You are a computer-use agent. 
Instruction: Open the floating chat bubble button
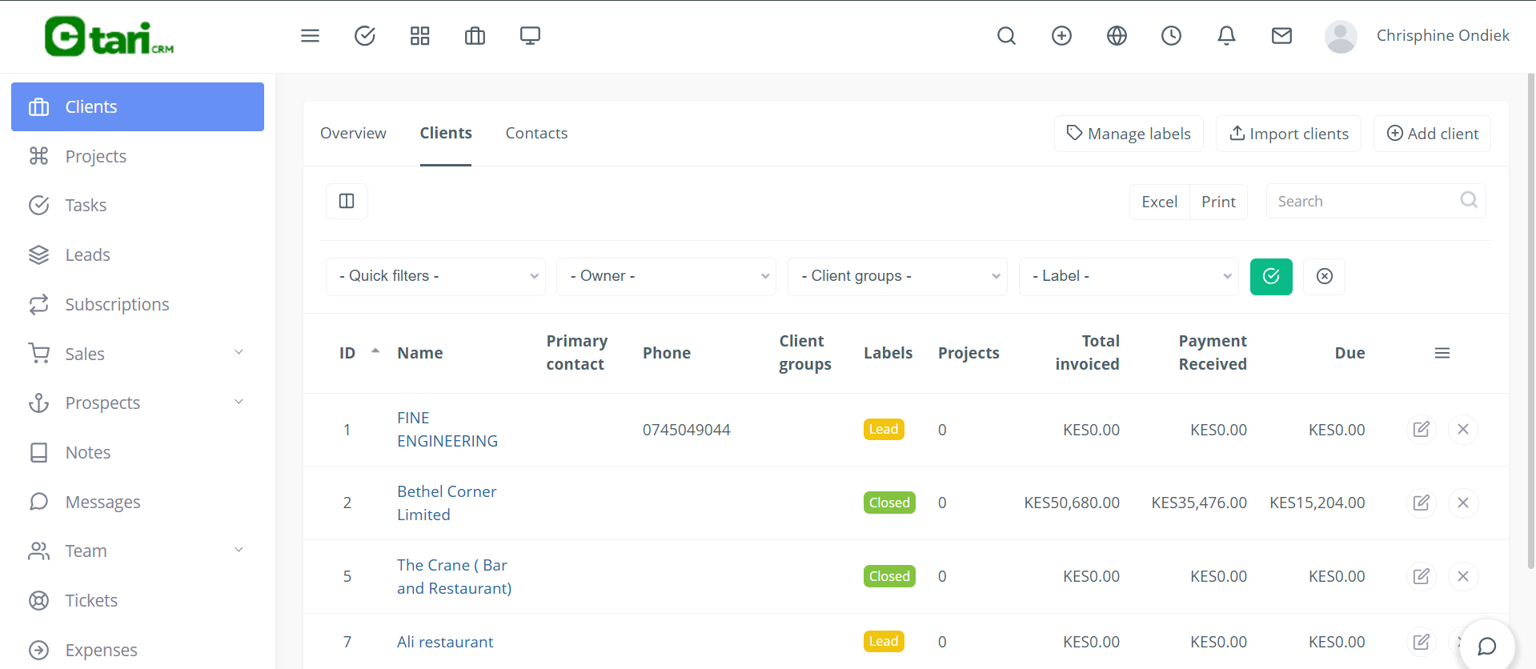pos(1487,646)
